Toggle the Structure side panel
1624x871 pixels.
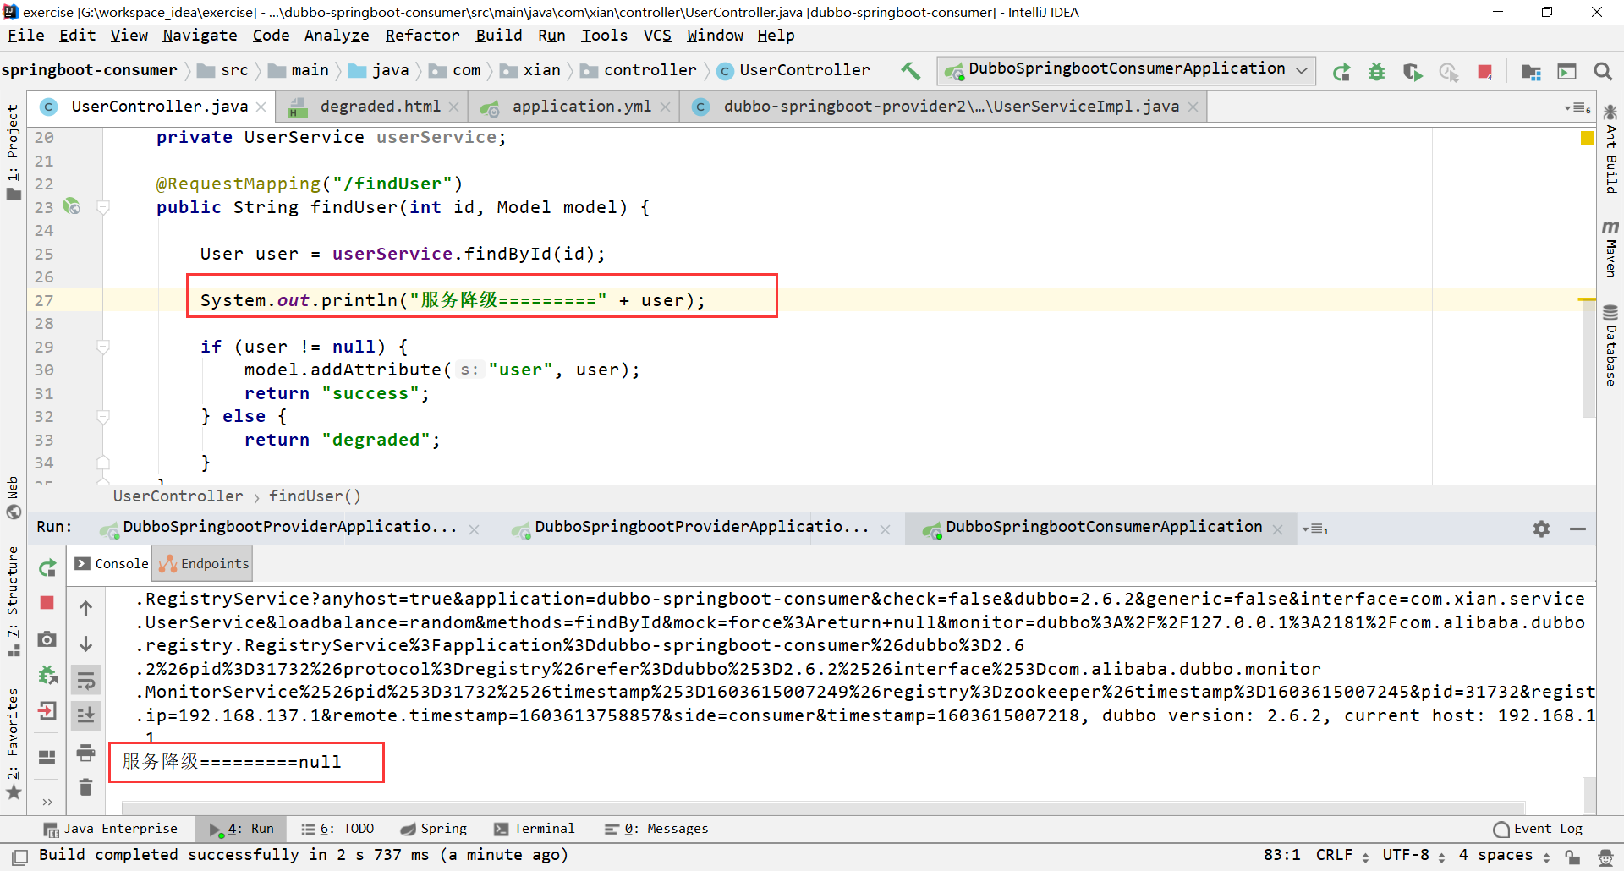[x=13, y=601]
